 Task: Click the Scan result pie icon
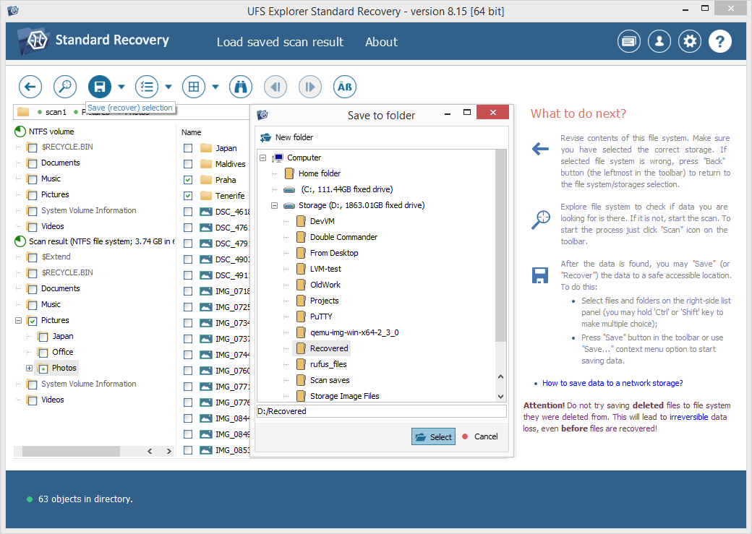click(x=20, y=241)
